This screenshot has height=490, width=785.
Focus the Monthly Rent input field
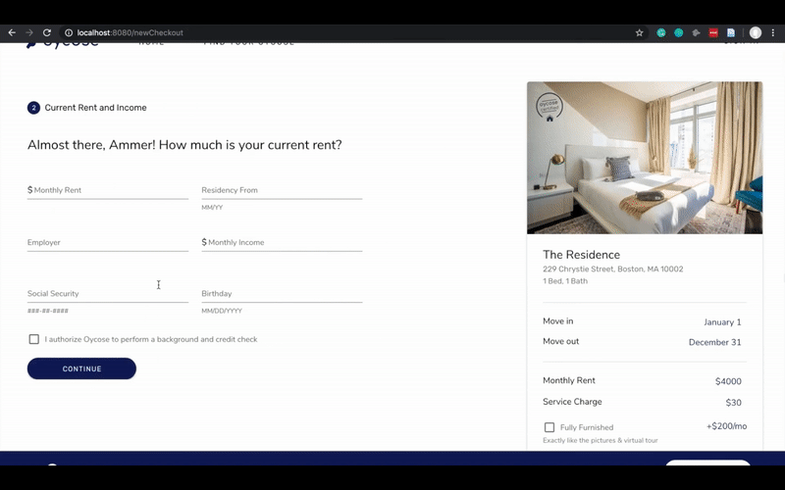108,190
